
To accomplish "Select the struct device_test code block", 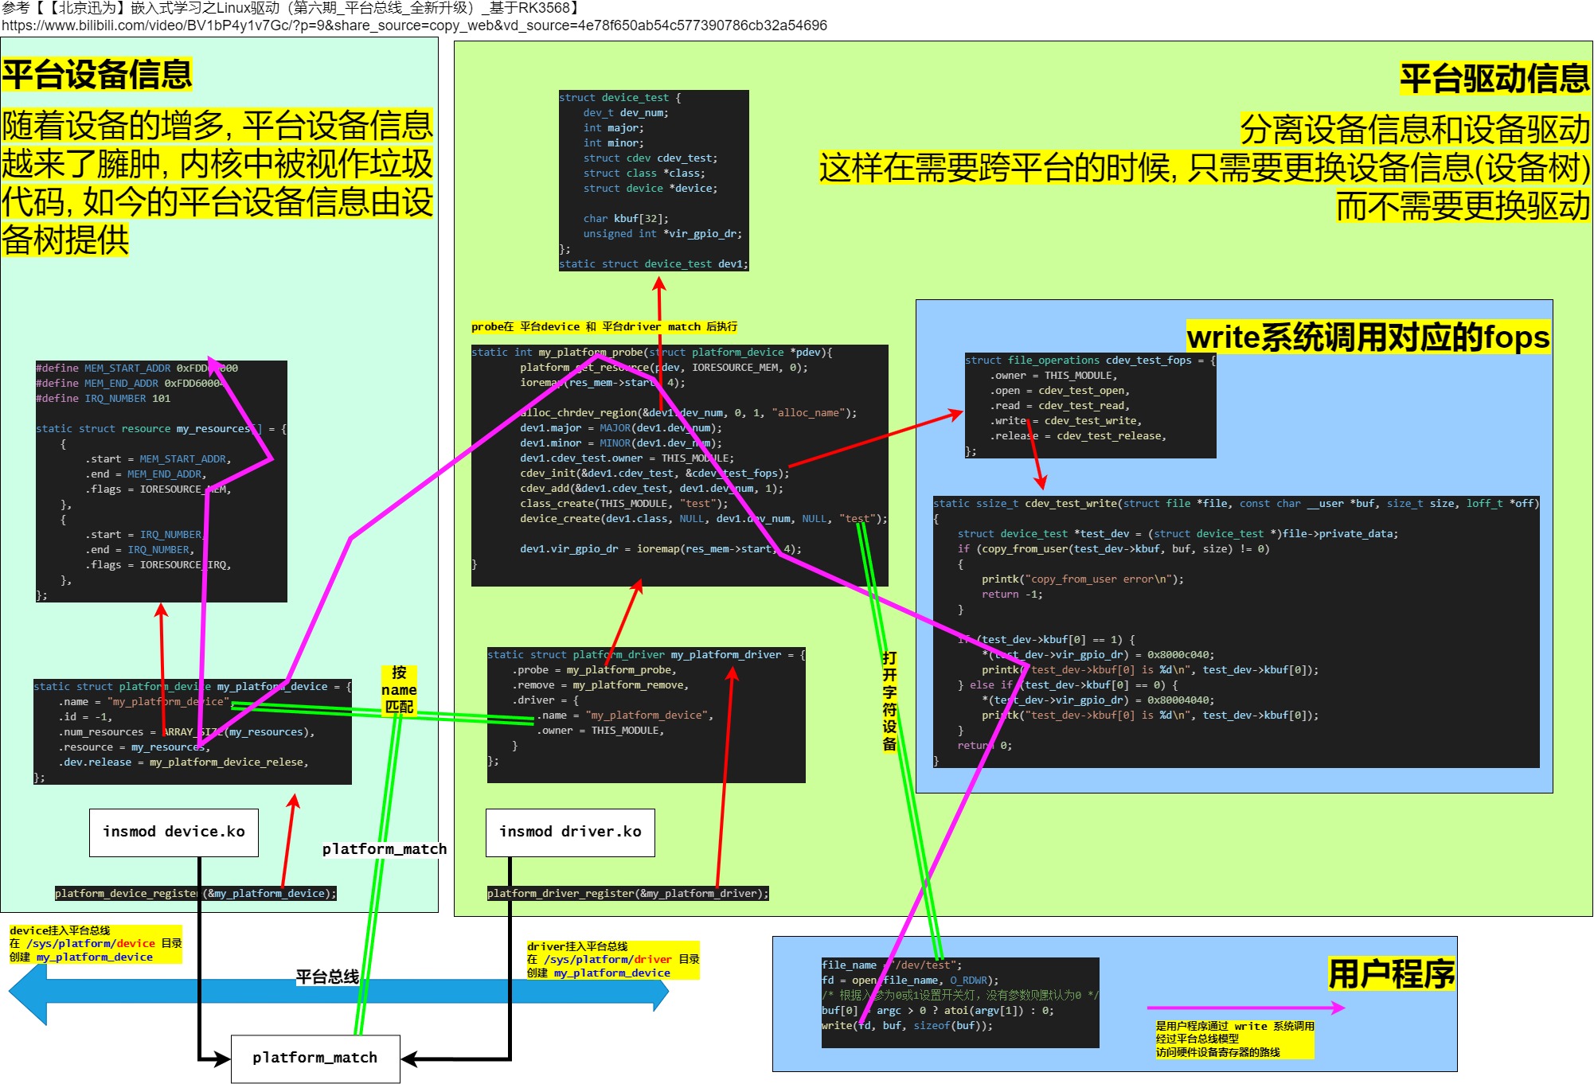I will [653, 181].
